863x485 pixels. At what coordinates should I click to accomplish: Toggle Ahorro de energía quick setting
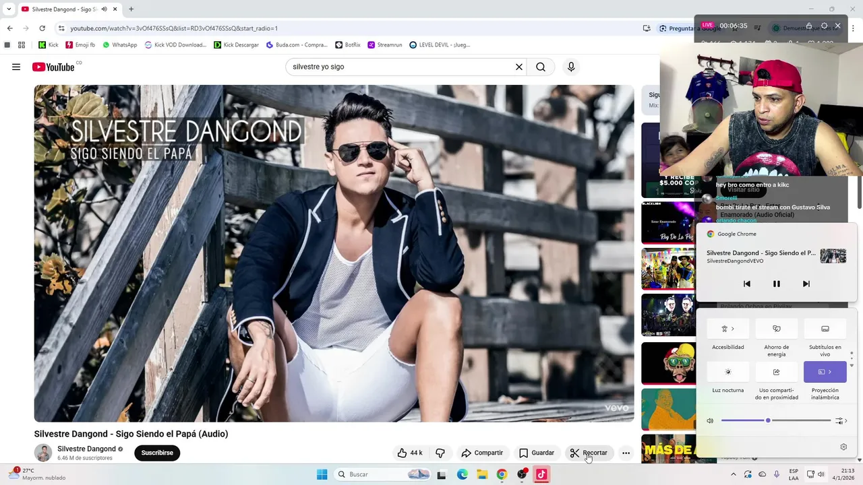tap(777, 329)
